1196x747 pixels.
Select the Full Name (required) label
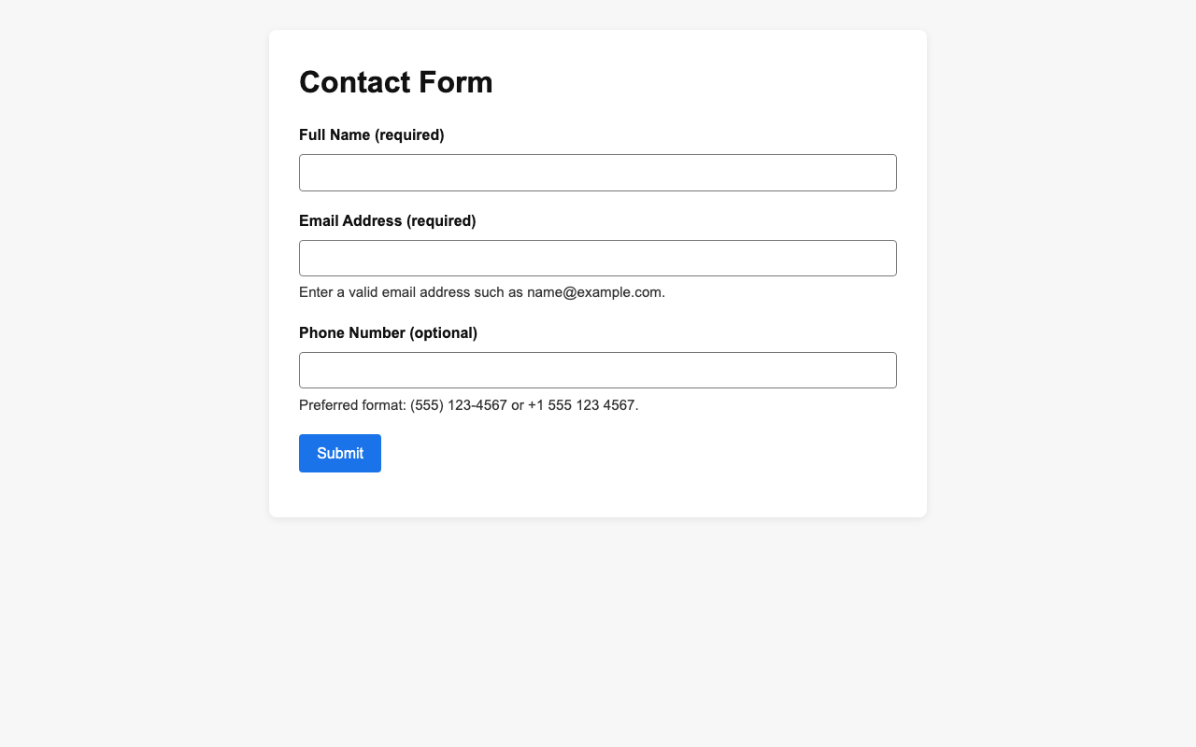[372, 134]
